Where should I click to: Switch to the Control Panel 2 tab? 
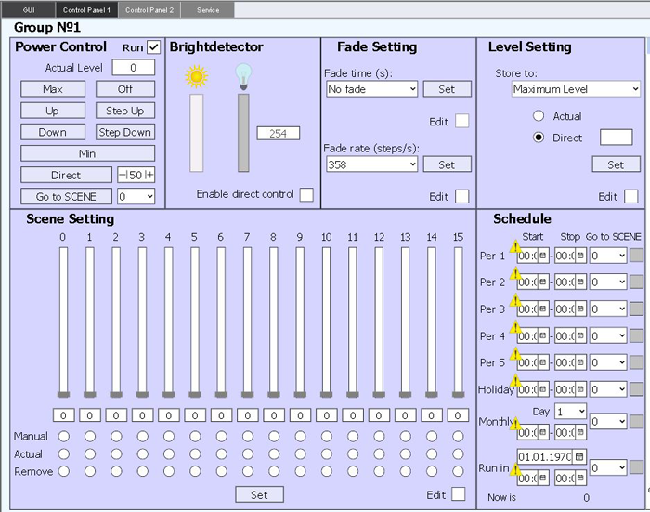coord(149,9)
